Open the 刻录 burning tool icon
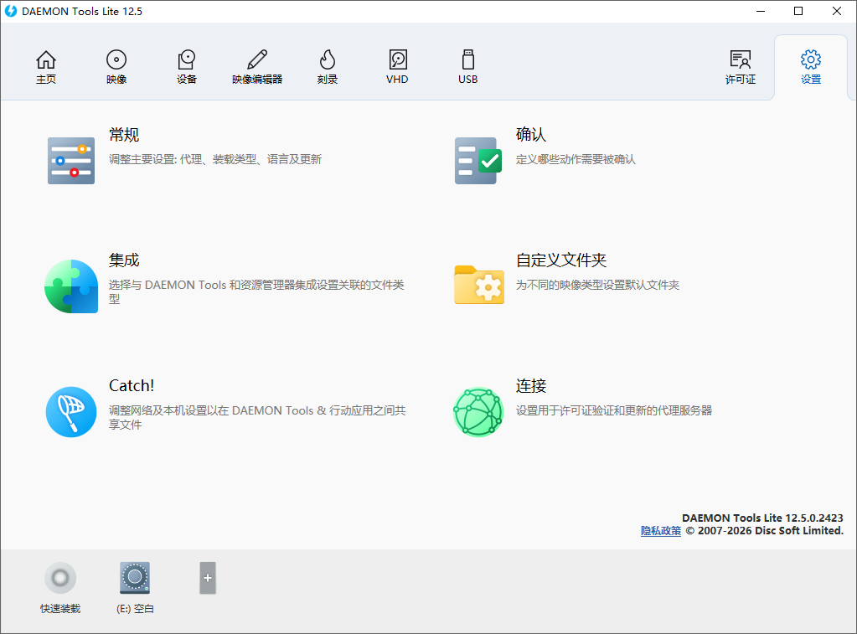Screen dimensions: 857x634 click(327, 65)
